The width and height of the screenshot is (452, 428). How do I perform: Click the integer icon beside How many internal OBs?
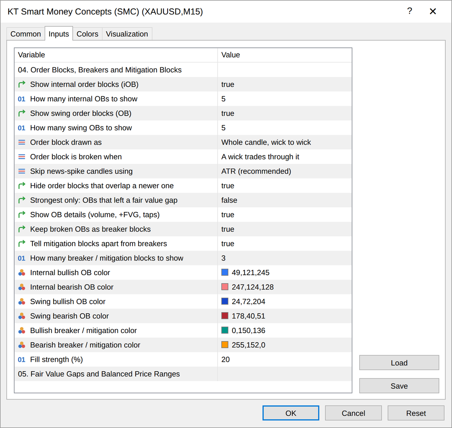(22, 99)
